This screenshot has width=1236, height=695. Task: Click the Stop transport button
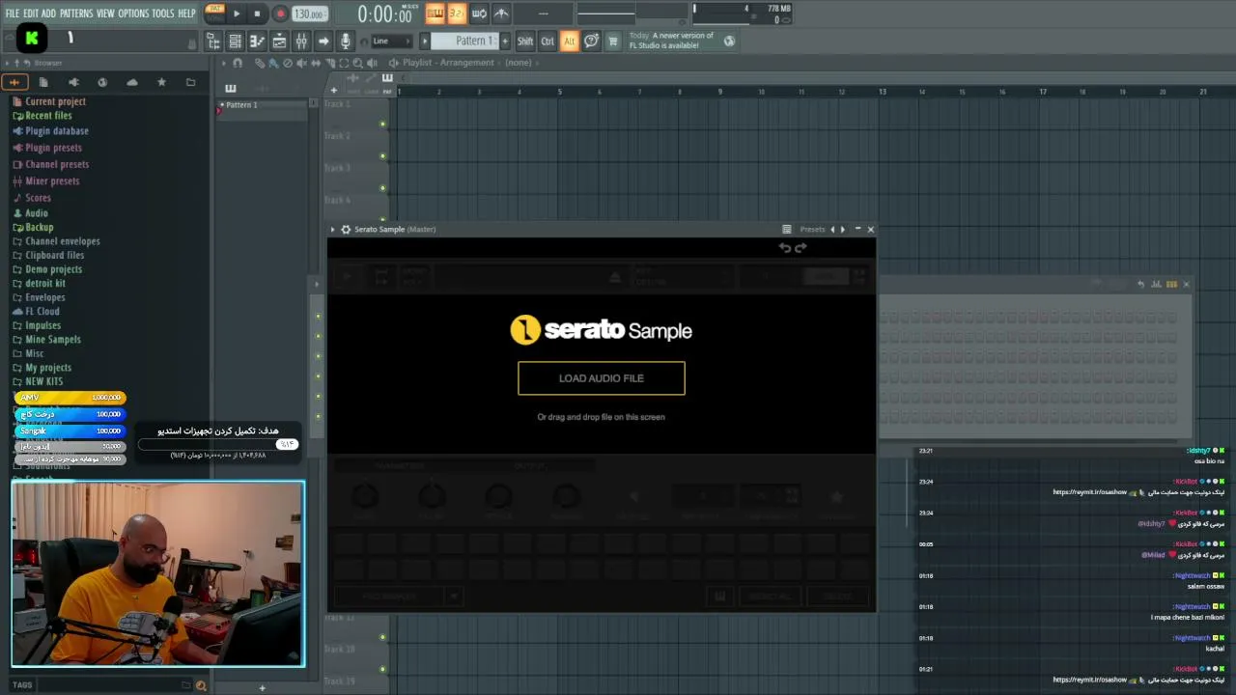[x=257, y=14]
